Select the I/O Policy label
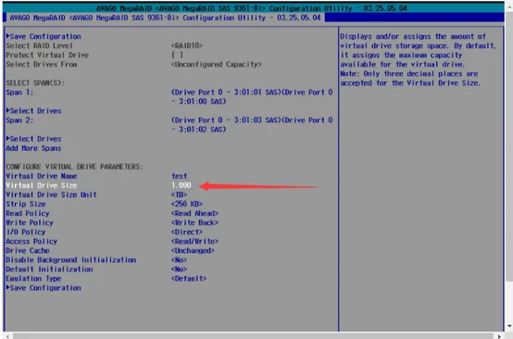 click(x=26, y=232)
